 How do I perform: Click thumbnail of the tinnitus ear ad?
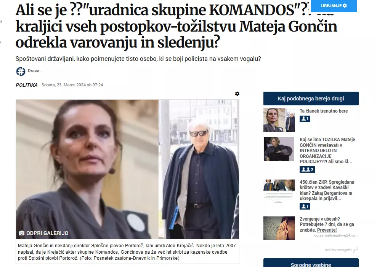pyautogui.click(x=279, y=228)
